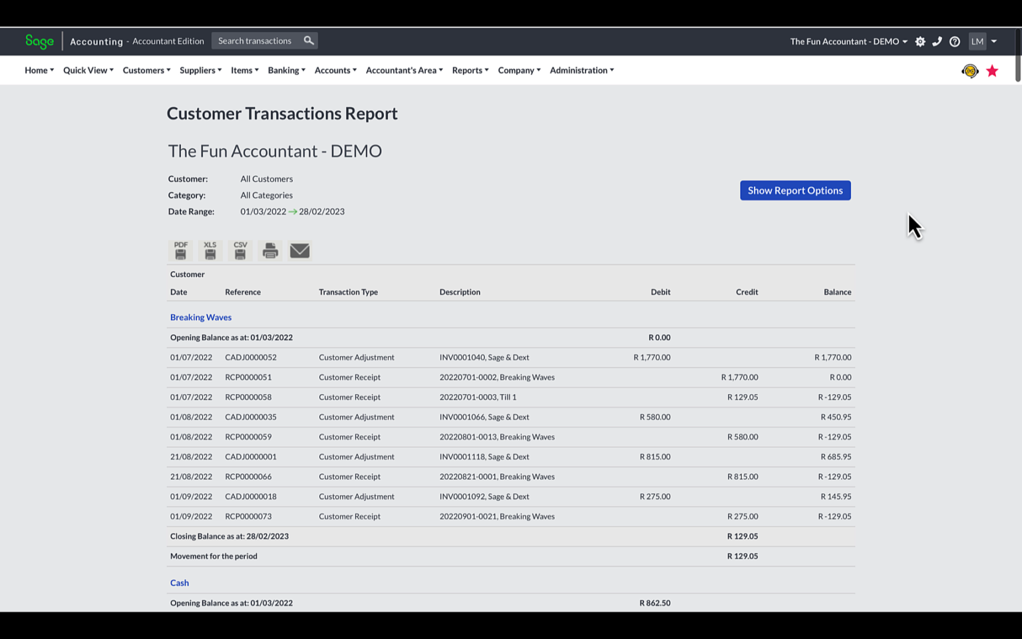
Task: Export the report as PDF
Action: click(x=180, y=251)
